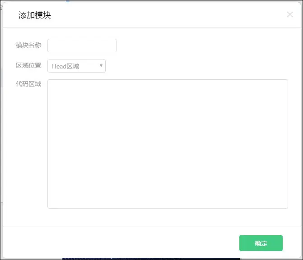Image resolution: width=303 pixels, height=260 pixels.
Task: Click the dark page strip below the dialog
Action: 149,258
